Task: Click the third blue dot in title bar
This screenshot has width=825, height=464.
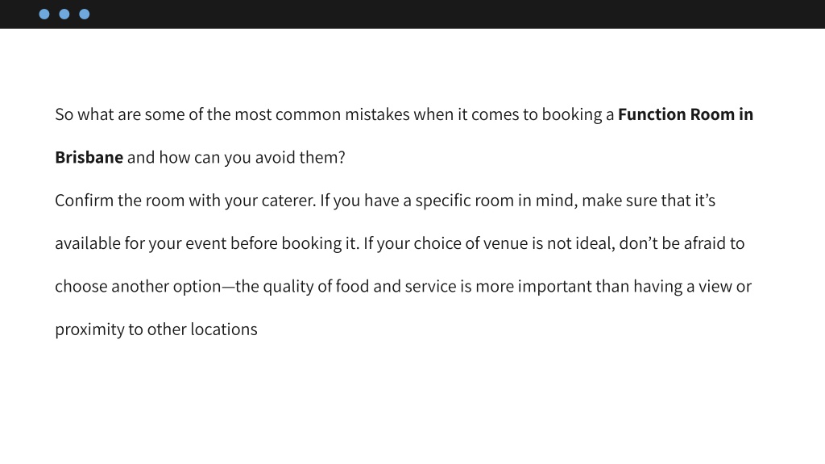Action: click(84, 14)
